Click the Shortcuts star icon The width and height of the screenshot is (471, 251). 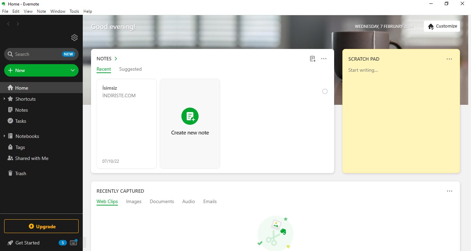pyautogui.click(x=10, y=99)
